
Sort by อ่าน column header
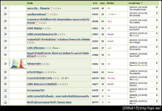click(x=95, y=3)
